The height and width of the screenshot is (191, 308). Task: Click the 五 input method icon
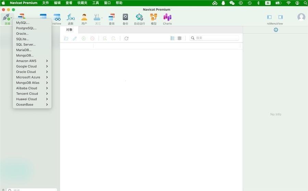click(268, 3)
